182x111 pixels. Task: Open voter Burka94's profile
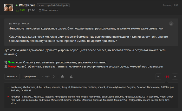(15, 90)
